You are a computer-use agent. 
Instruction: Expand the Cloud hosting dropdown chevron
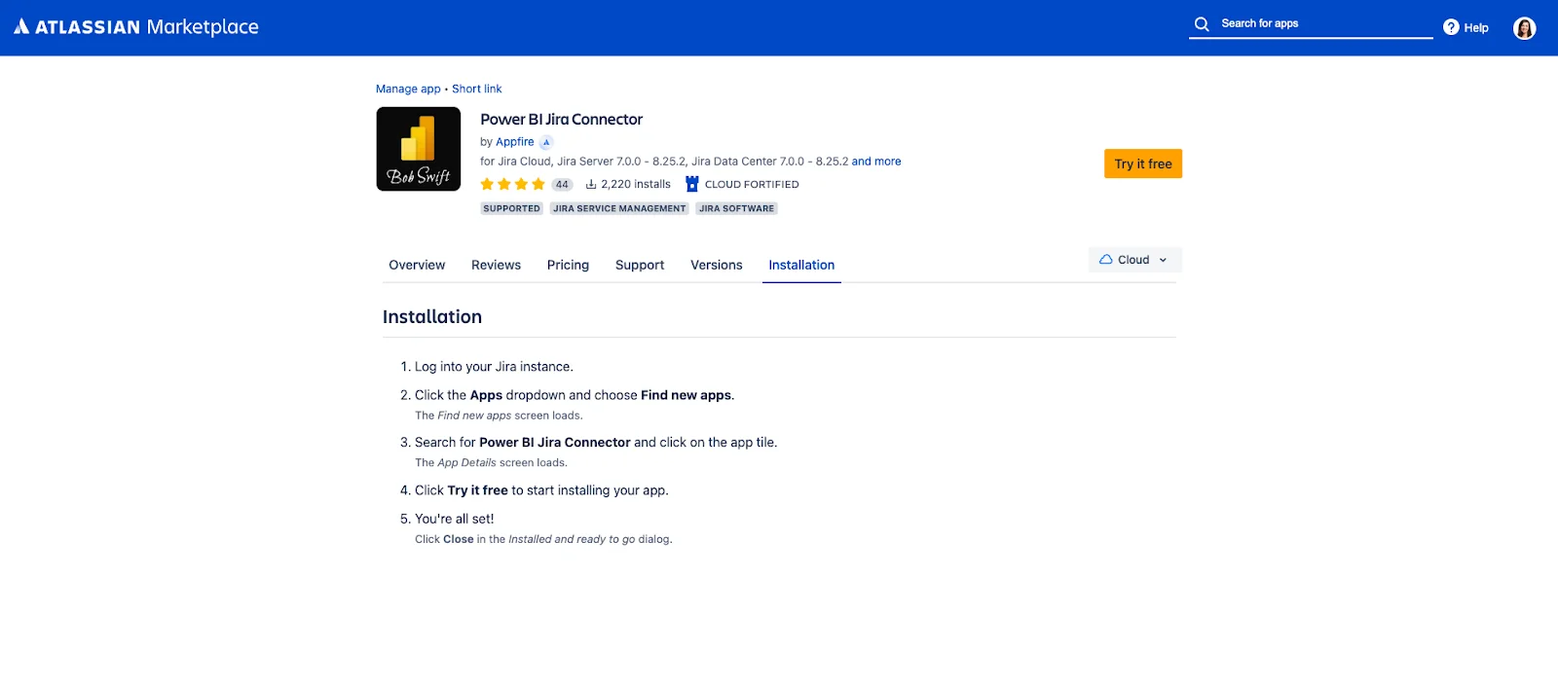pos(1163,260)
